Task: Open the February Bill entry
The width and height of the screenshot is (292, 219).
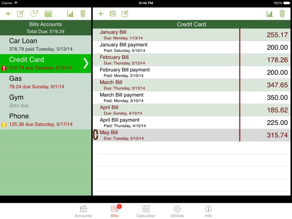Action: [192, 60]
